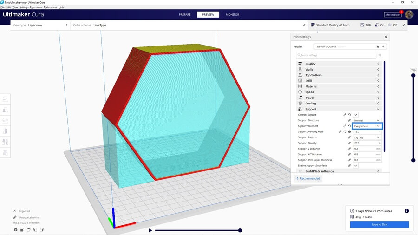Open the Marketplace button
The image size is (418, 235).
pos(392,15)
